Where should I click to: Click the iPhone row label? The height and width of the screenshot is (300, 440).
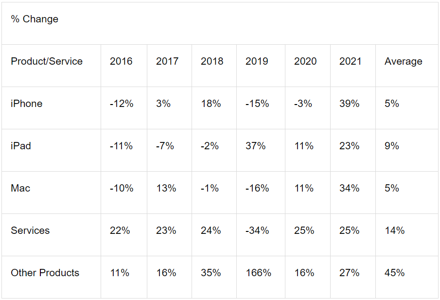click(x=27, y=104)
